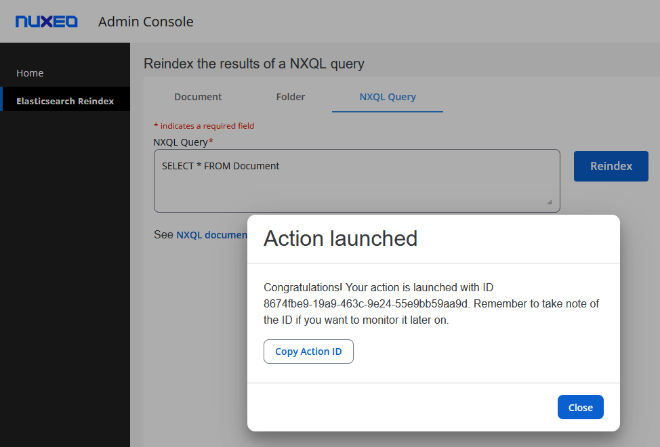
Task: Click the Admin Console title
Action: click(146, 22)
